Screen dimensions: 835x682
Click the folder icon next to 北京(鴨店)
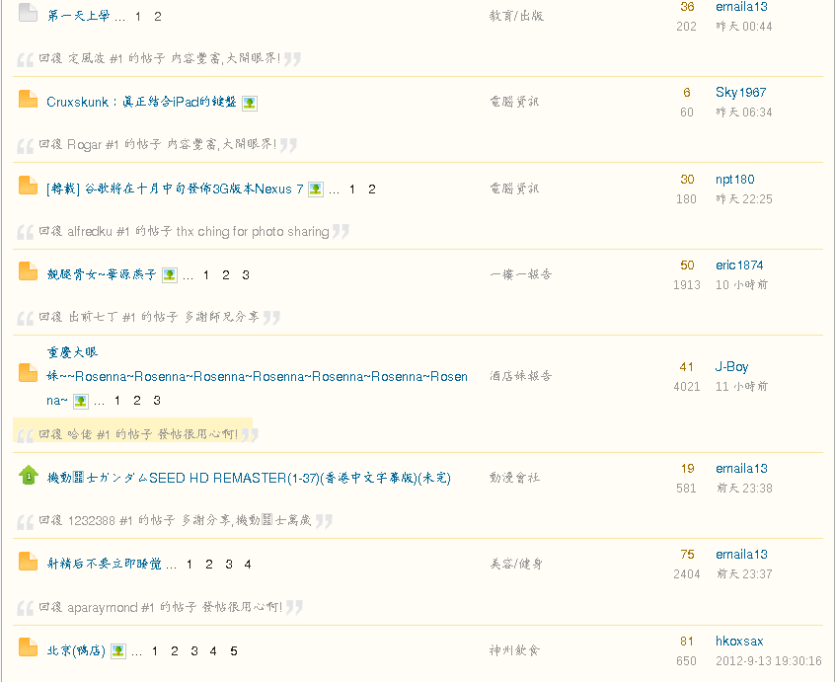click(x=28, y=647)
